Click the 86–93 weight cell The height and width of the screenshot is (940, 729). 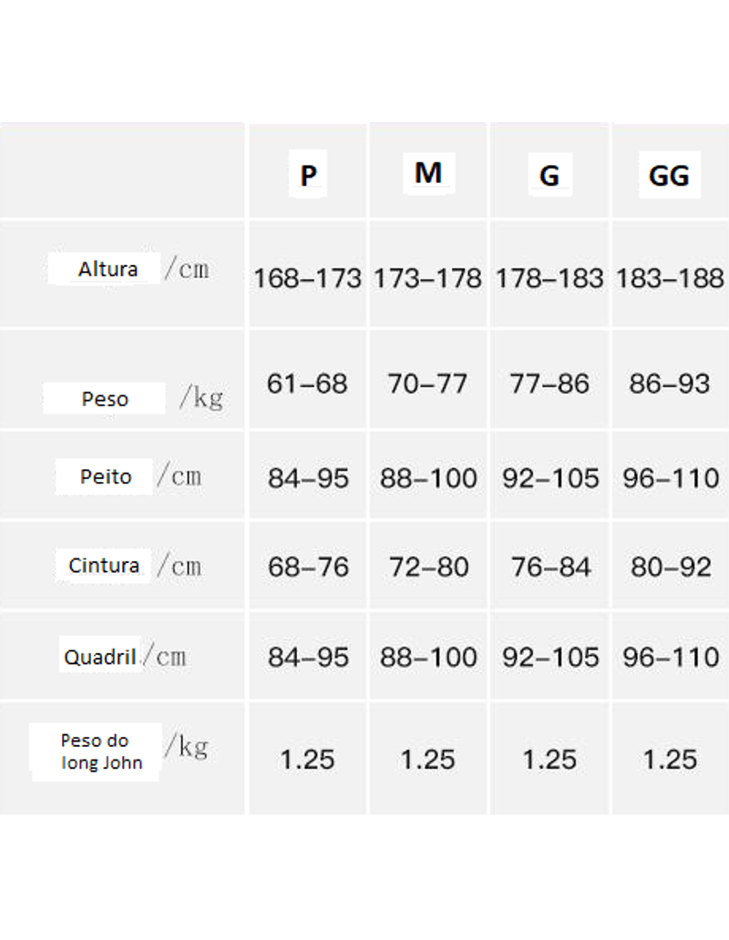click(670, 383)
